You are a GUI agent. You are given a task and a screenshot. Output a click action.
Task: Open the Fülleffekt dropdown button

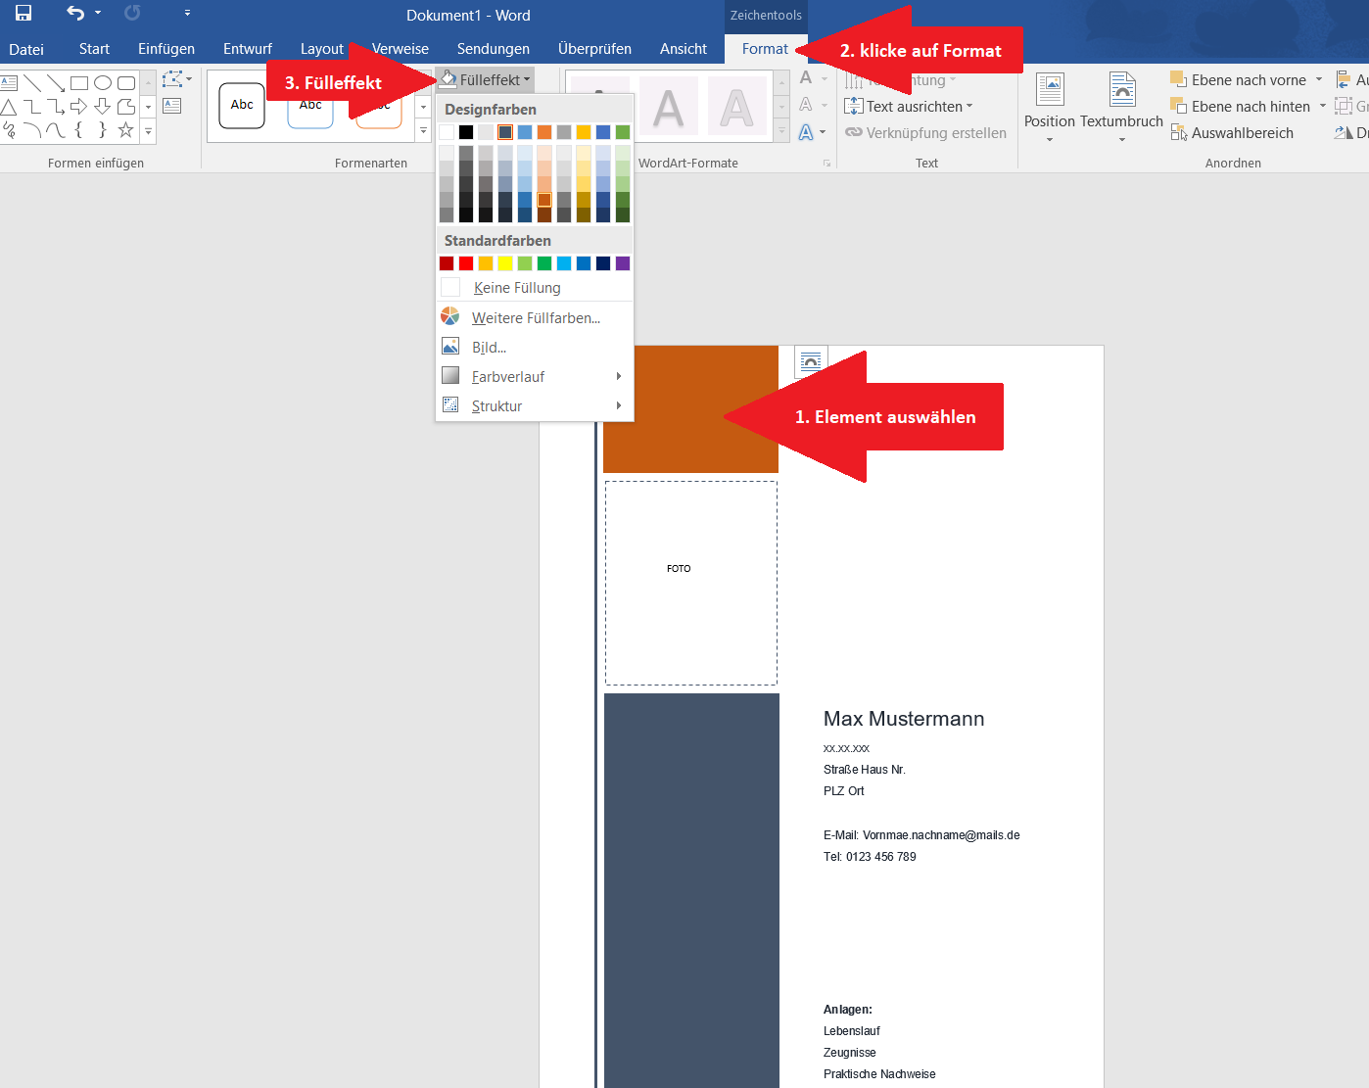point(485,80)
